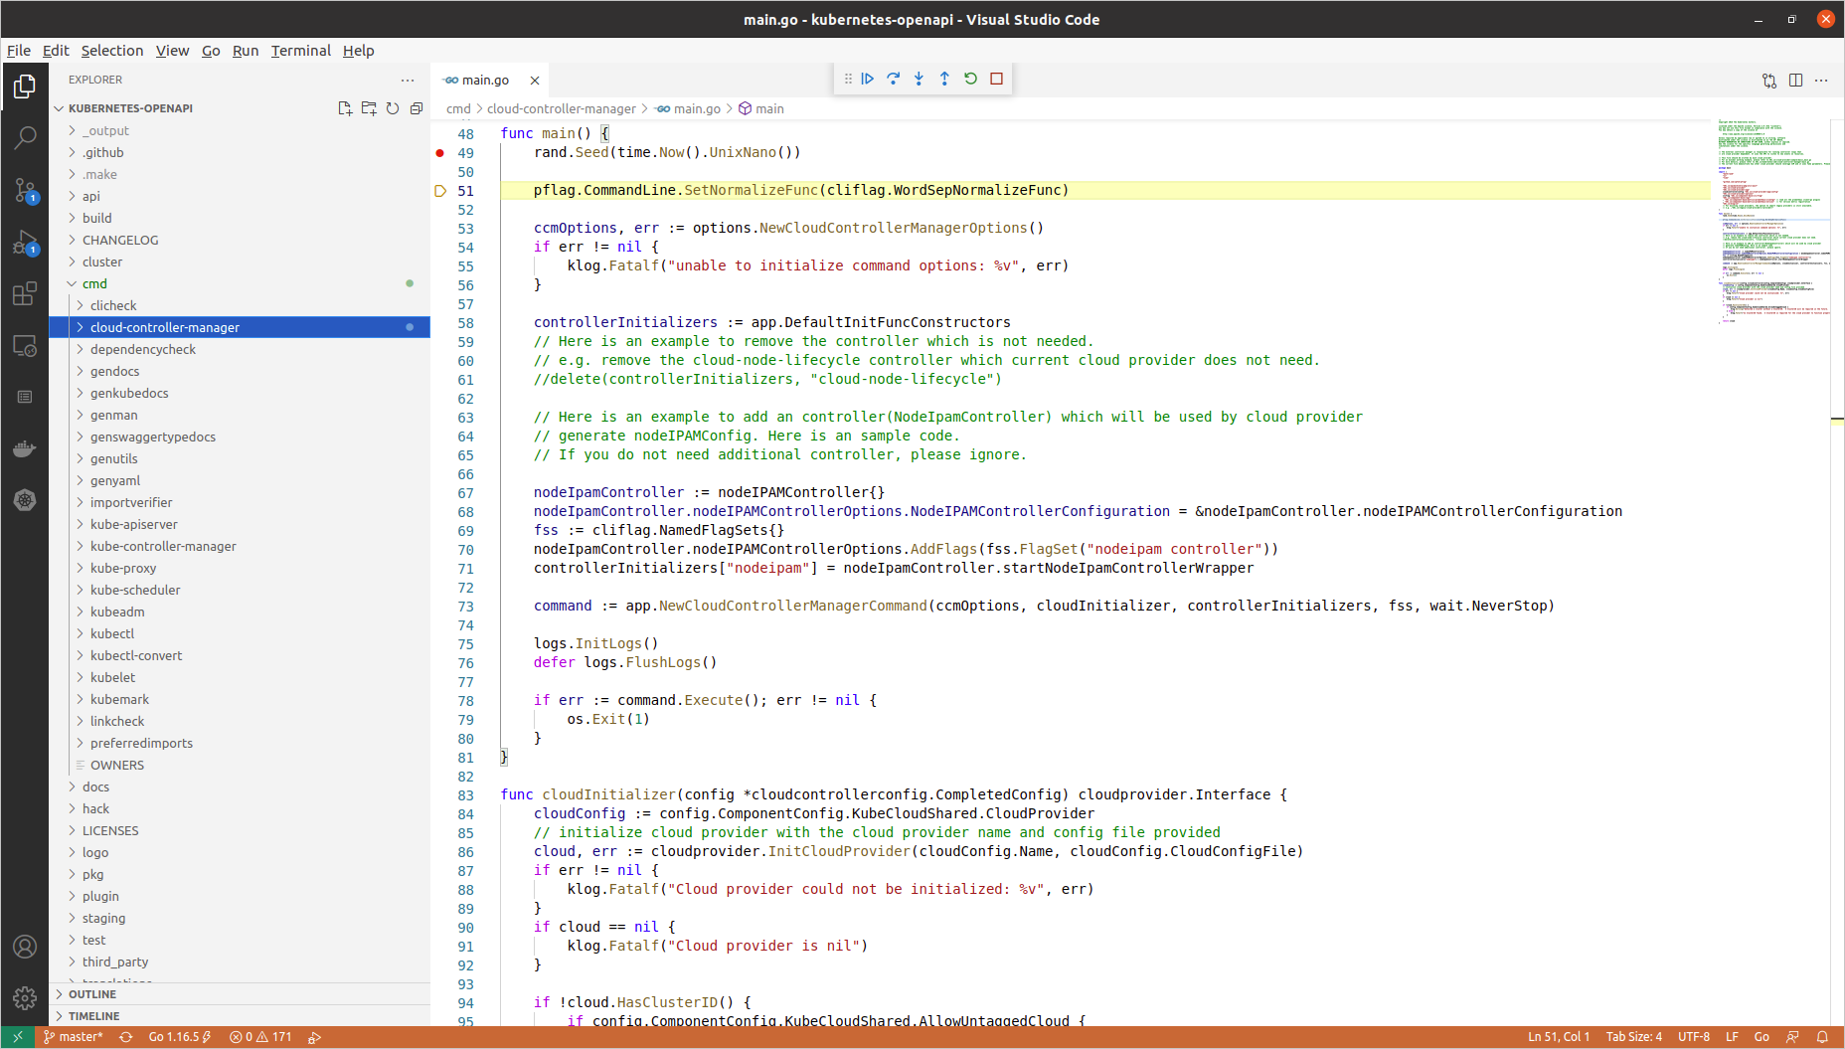Image resolution: width=1845 pixels, height=1049 pixels.
Task: Click the main function breadcrumb
Action: (761, 108)
